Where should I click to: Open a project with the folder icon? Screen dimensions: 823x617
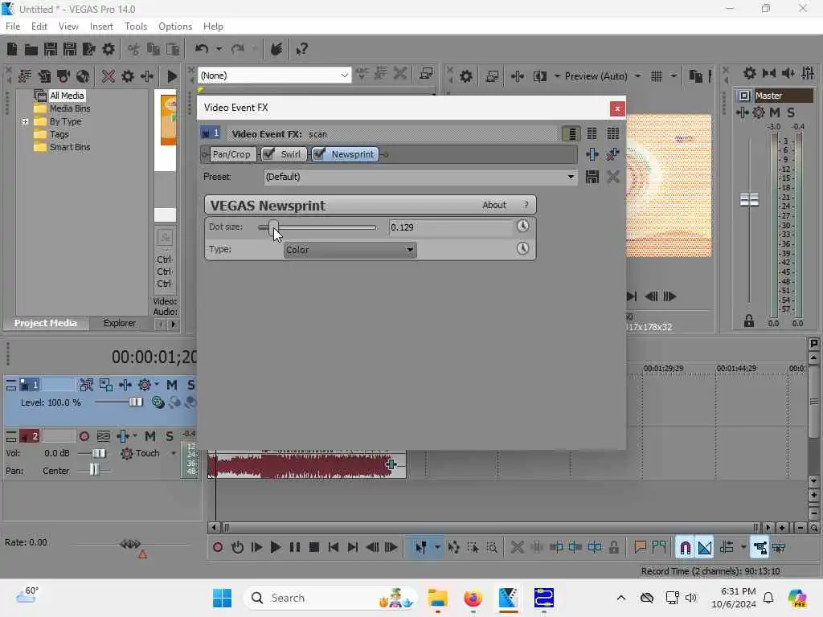(x=31, y=49)
